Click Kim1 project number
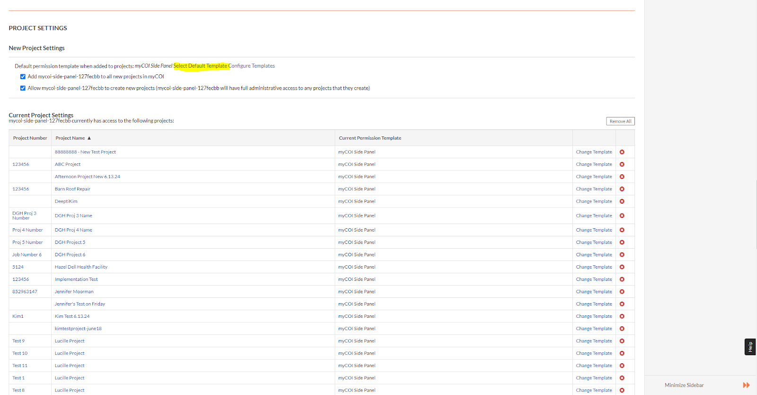Image resolution: width=757 pixels, height=395 pixels. click(x=18, y=316)
